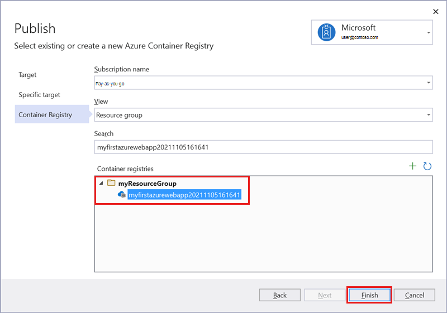The image size is (447, 313).
Task: Select the Container Registry step
Action: (45, 115)
